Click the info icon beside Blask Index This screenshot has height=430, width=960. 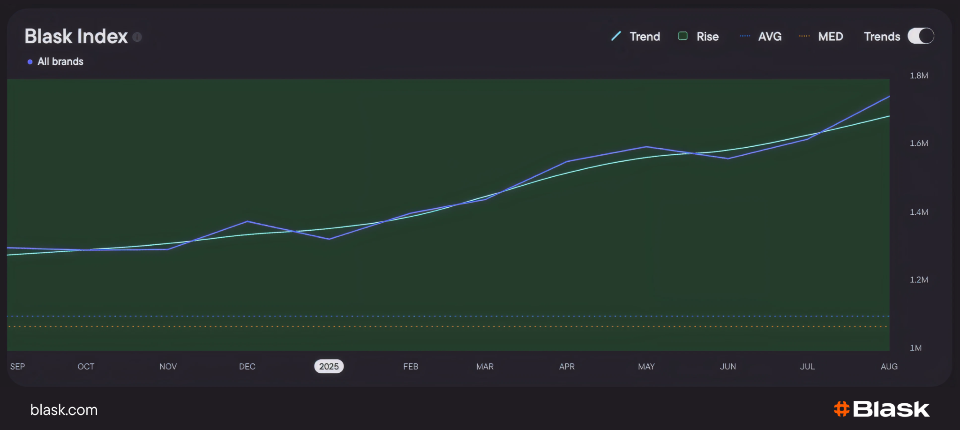tap(137, 37)
